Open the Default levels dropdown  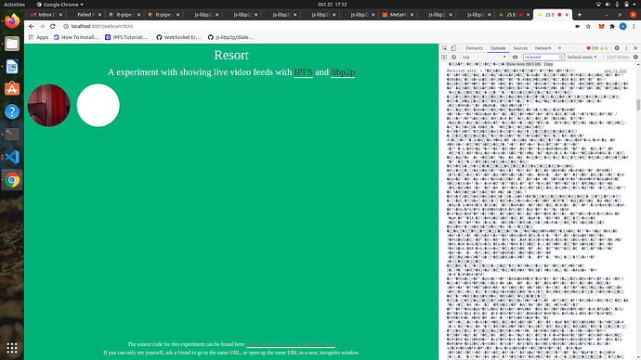click(582, 58)
